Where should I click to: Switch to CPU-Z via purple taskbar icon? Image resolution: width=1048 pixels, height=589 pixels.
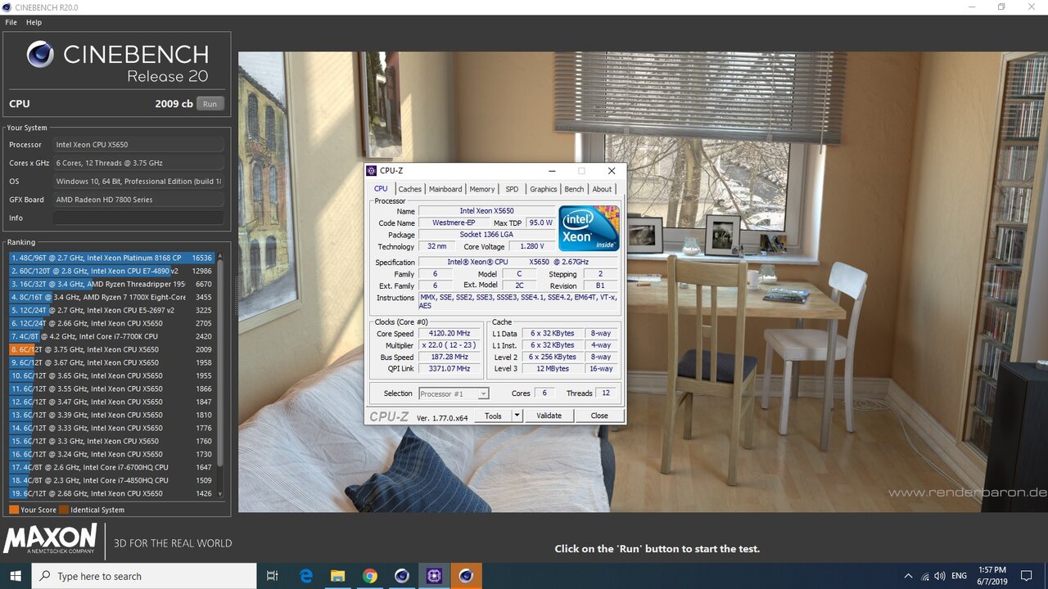pyautogui.click(x=433, y=576)
